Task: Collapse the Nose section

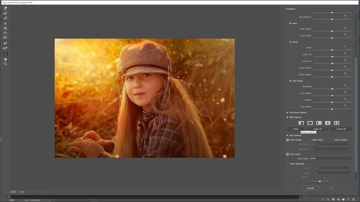Action: click(x=290, y=24)
